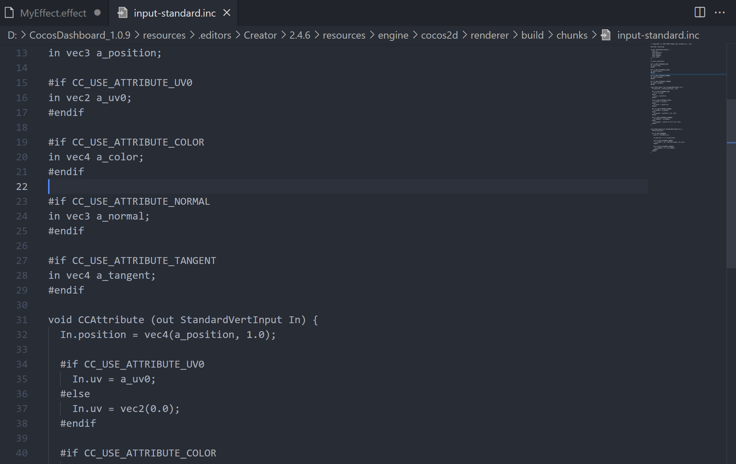Click 'in vec3 a_normal;' line
736x464 pixels.
pyautogui.click(x=99, y=216)
